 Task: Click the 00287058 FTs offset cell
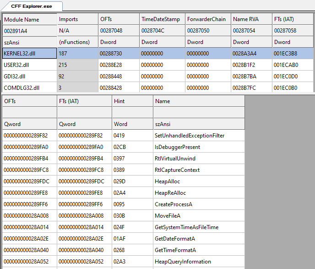click(x=293, y=31)
